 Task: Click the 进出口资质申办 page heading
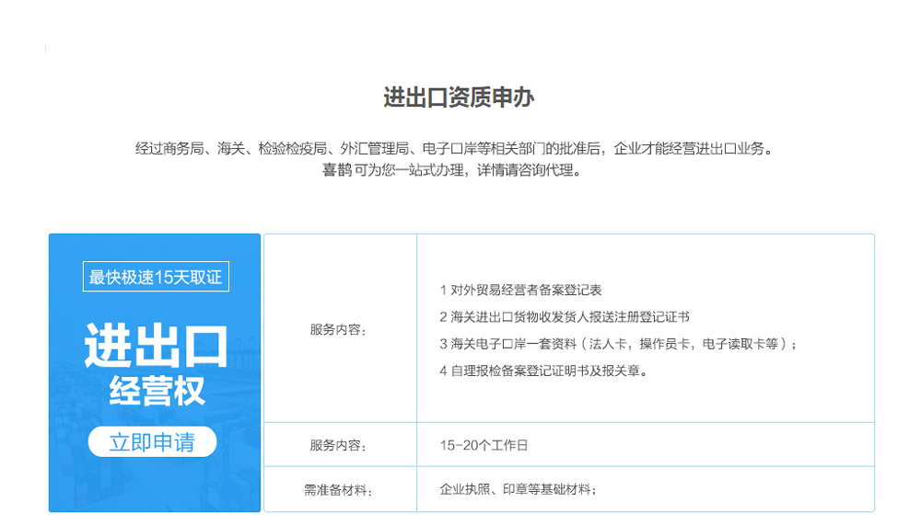[459, 98]
